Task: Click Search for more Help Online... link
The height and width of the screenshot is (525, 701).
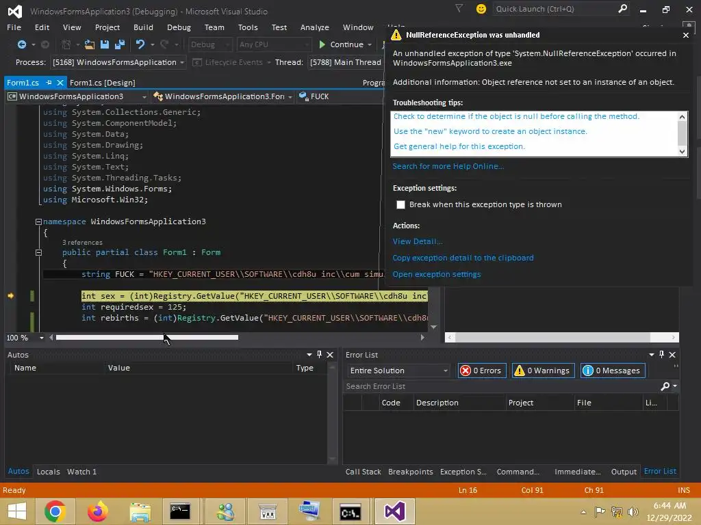Action: pos(448,166)
